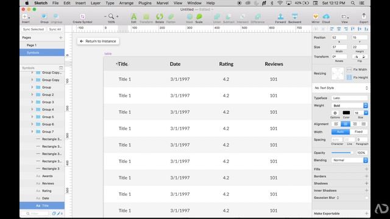390x219 pixels.
Task: Click the Scale toolbar icon
Action: [x=199, y=16]
